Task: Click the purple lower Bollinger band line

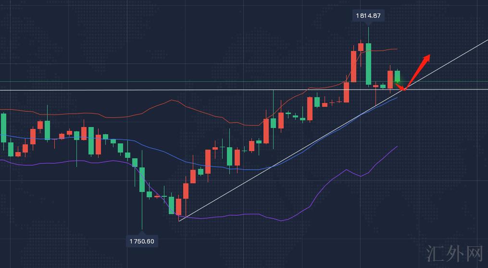Action: pyautogui.click(x=240, y=215)
